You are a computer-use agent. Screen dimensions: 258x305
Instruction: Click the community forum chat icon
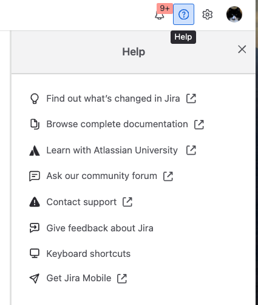(x=35, y=176)
